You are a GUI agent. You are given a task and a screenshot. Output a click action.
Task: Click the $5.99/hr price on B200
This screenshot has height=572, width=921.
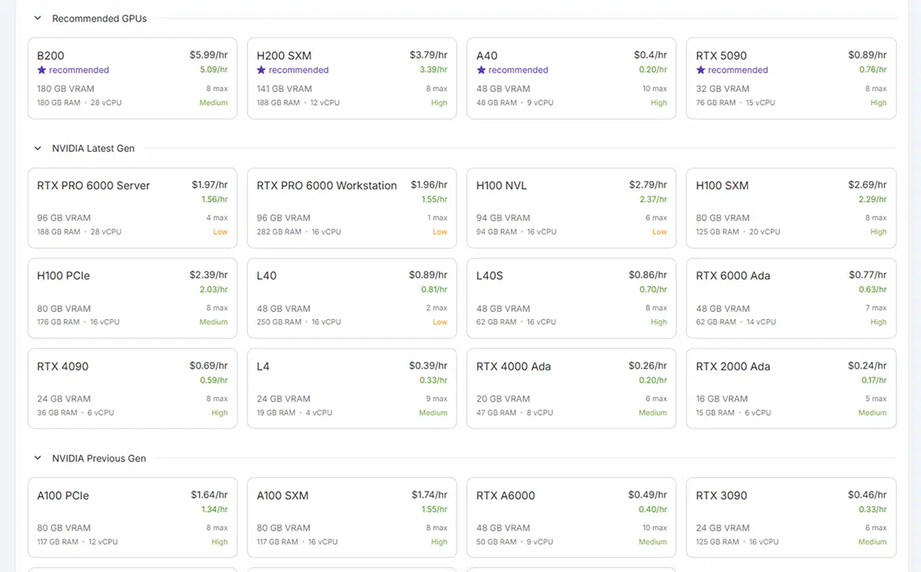pos(209,55)
